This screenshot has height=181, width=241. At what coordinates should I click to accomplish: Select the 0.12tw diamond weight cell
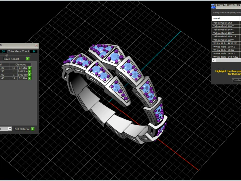[x=23, y=68]
